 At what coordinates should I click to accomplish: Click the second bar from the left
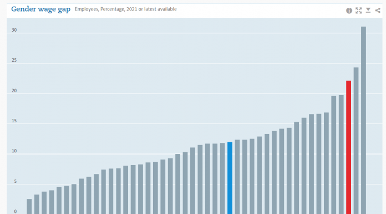point(37,205)
